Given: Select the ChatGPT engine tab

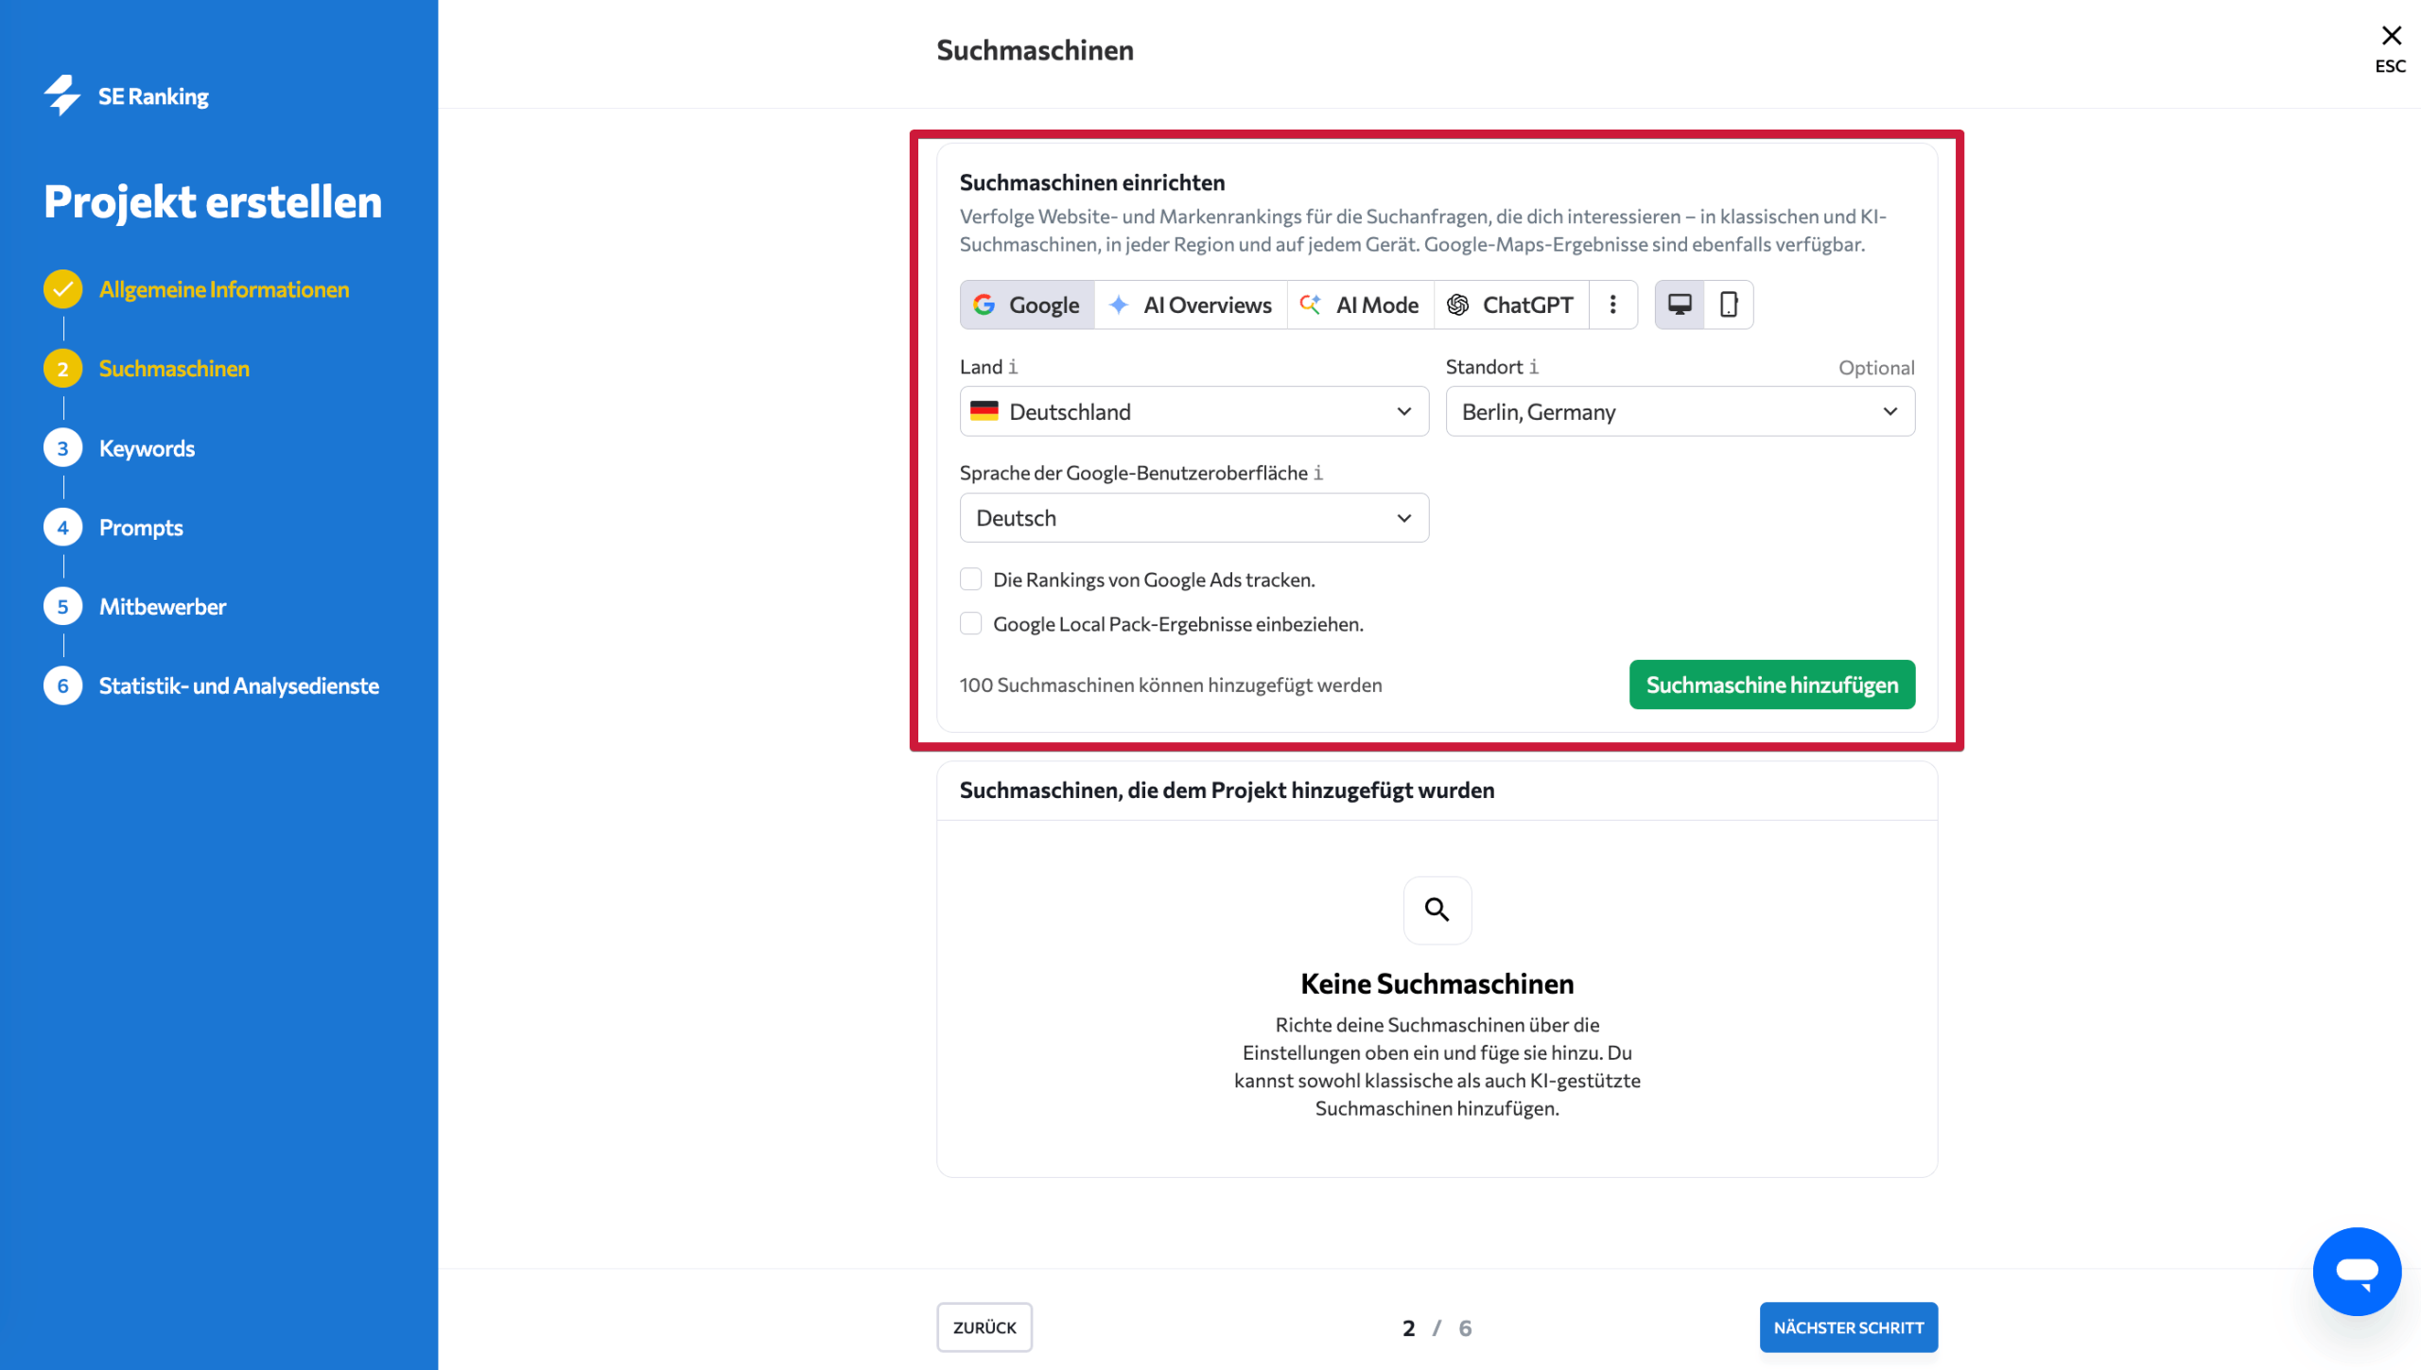Looking at the screenshot, I should click(x=1511, y=304).
